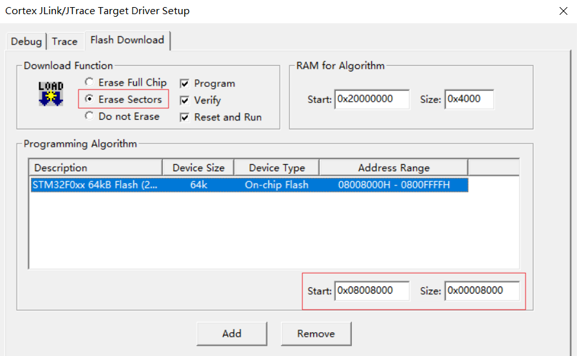Viewport: 577px width, 356px height.
Task: Select the Flash Download tab
Action: (x=127, y=40)
